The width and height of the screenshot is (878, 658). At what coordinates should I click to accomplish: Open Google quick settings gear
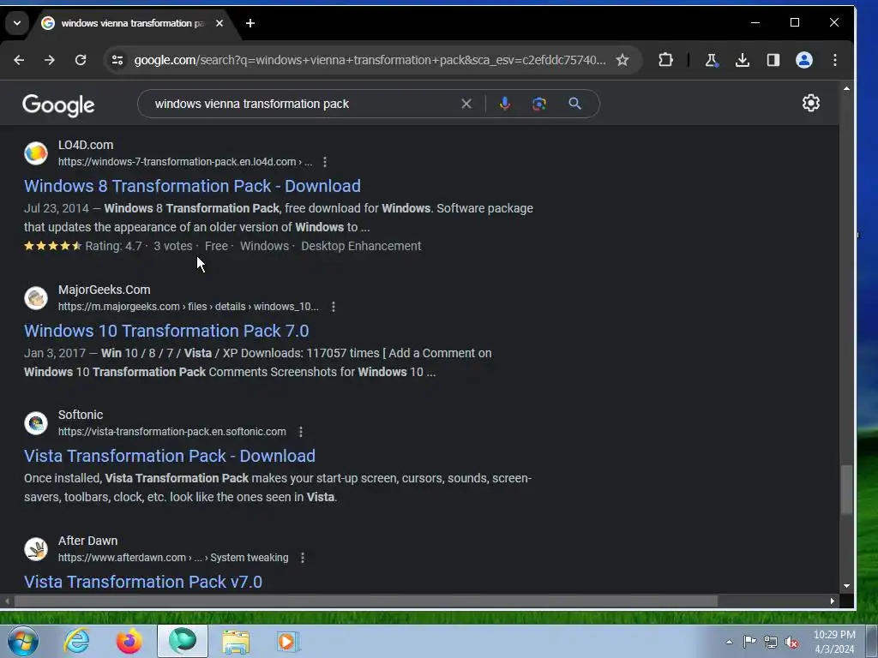pyautogui.click(x=811, y=103)
